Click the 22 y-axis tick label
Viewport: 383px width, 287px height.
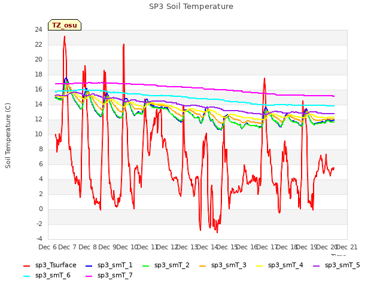click(38, 45)
